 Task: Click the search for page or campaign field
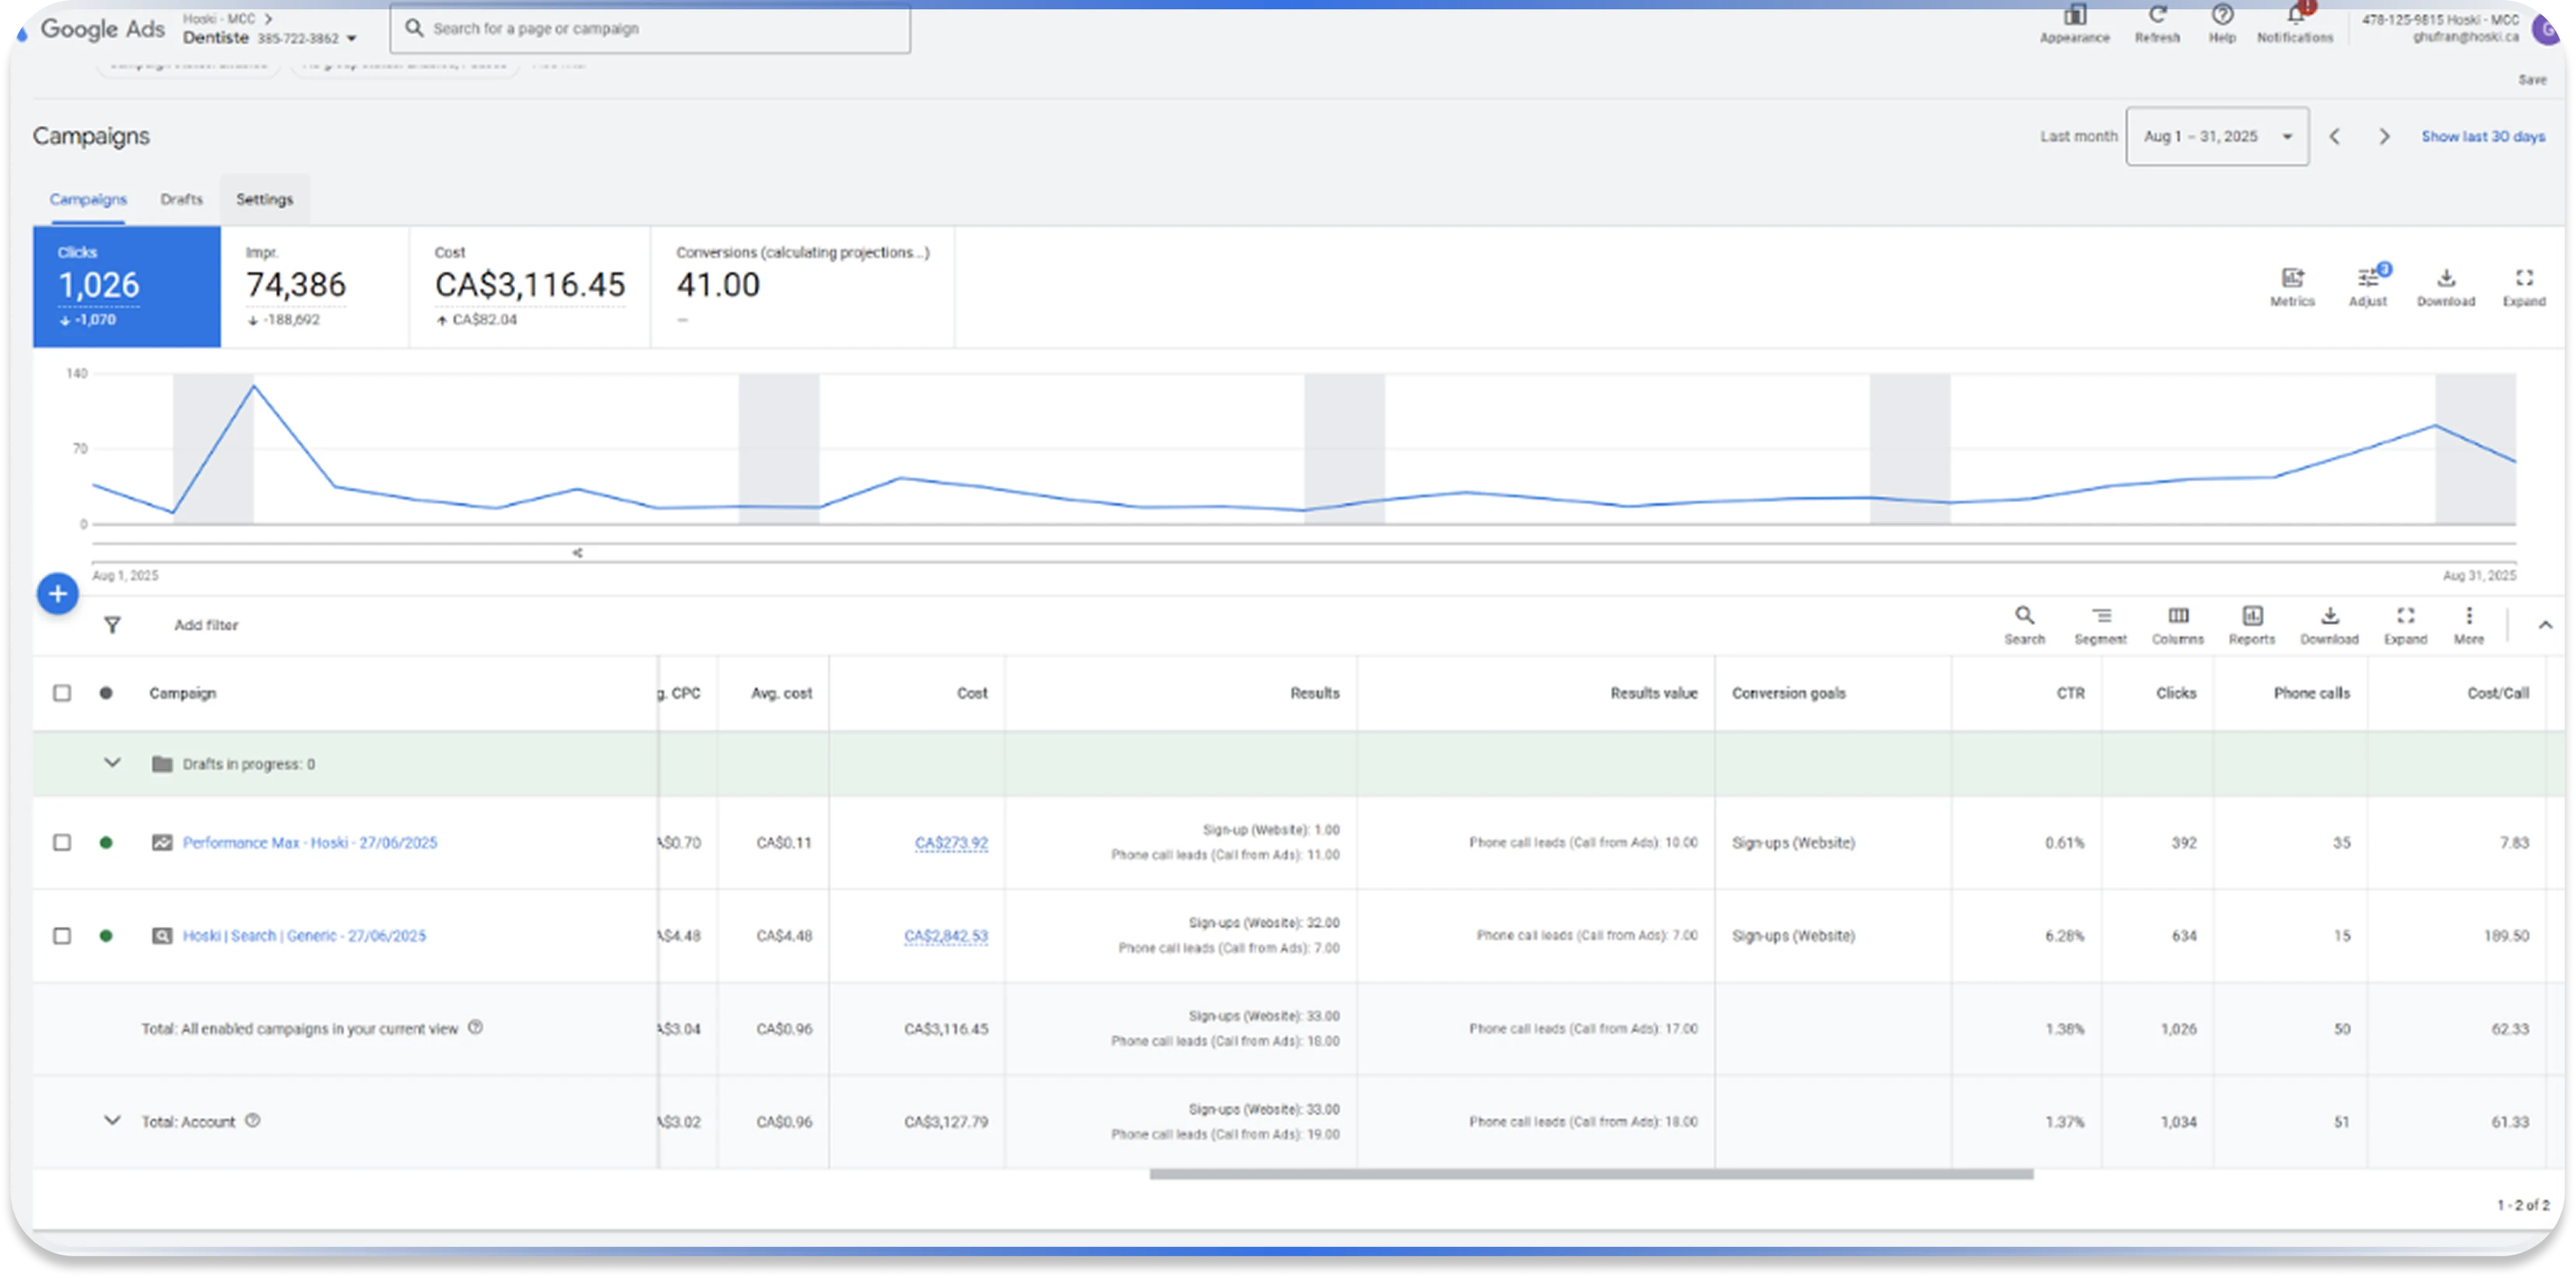(649, 28)
